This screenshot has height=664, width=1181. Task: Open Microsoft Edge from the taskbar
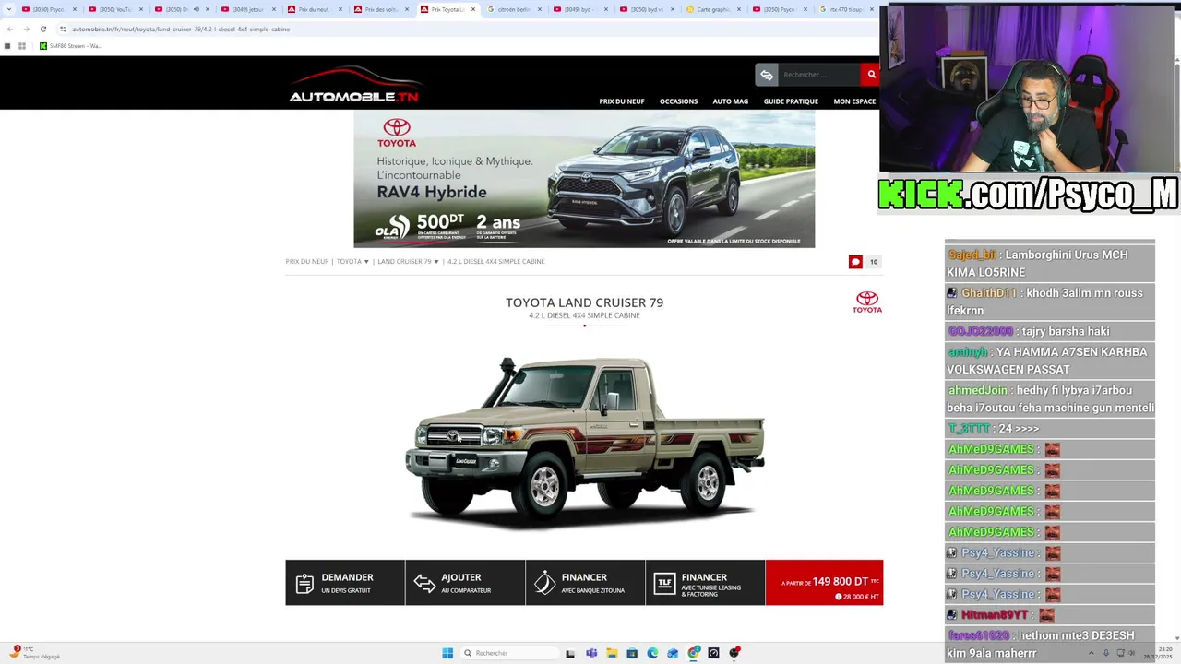652,653
